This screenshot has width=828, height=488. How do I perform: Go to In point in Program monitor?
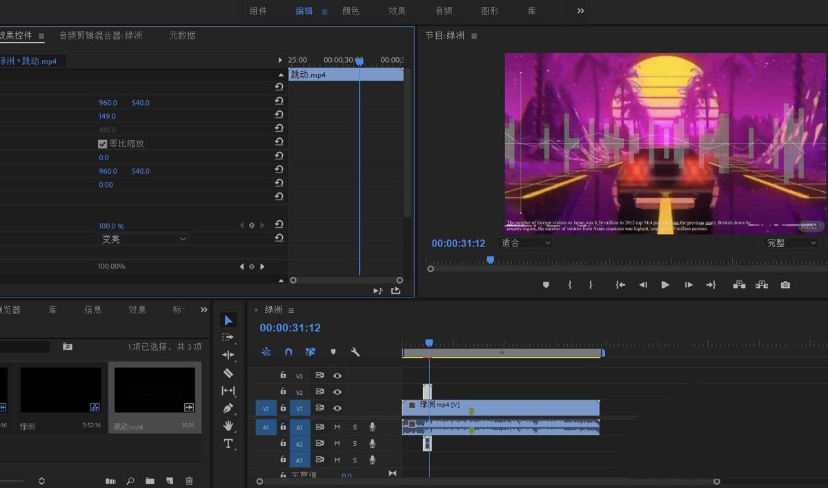pos(620,284)
